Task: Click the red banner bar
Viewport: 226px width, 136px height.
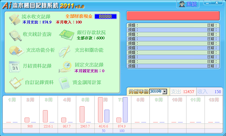Action: coord(173,15)
